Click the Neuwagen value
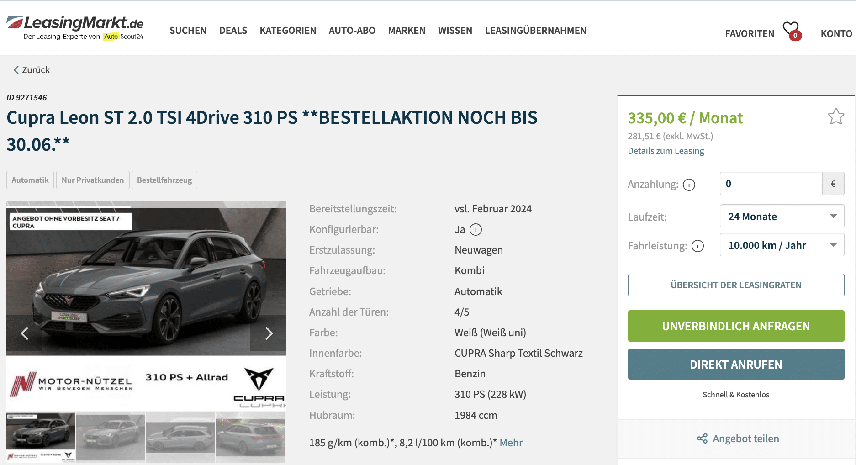 click(x=478, y=250)
